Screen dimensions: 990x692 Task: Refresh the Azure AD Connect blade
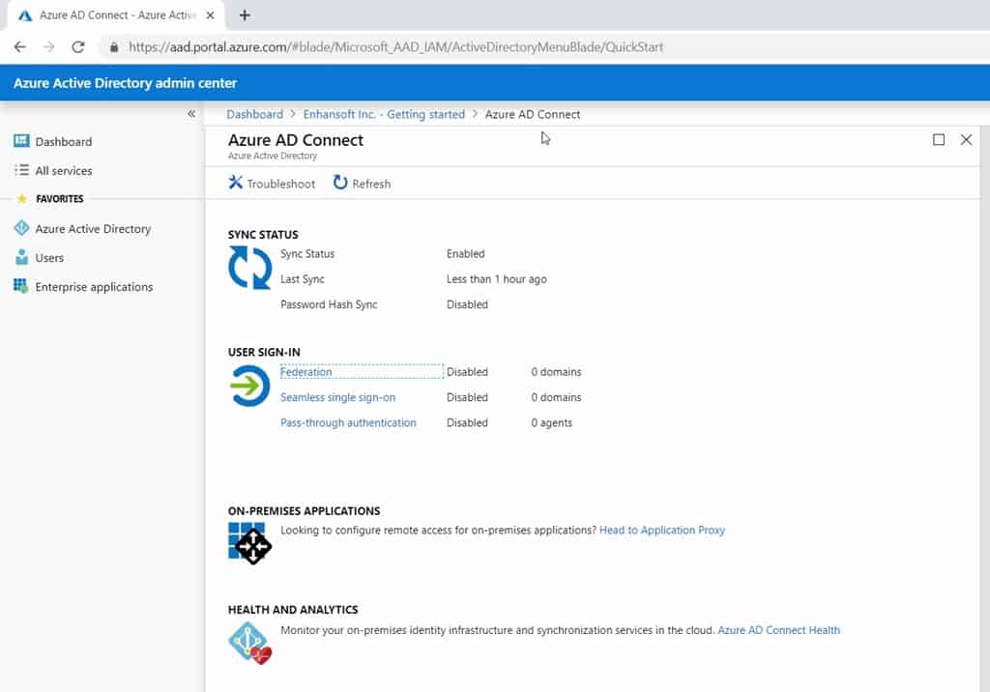[x=362, y=183]
